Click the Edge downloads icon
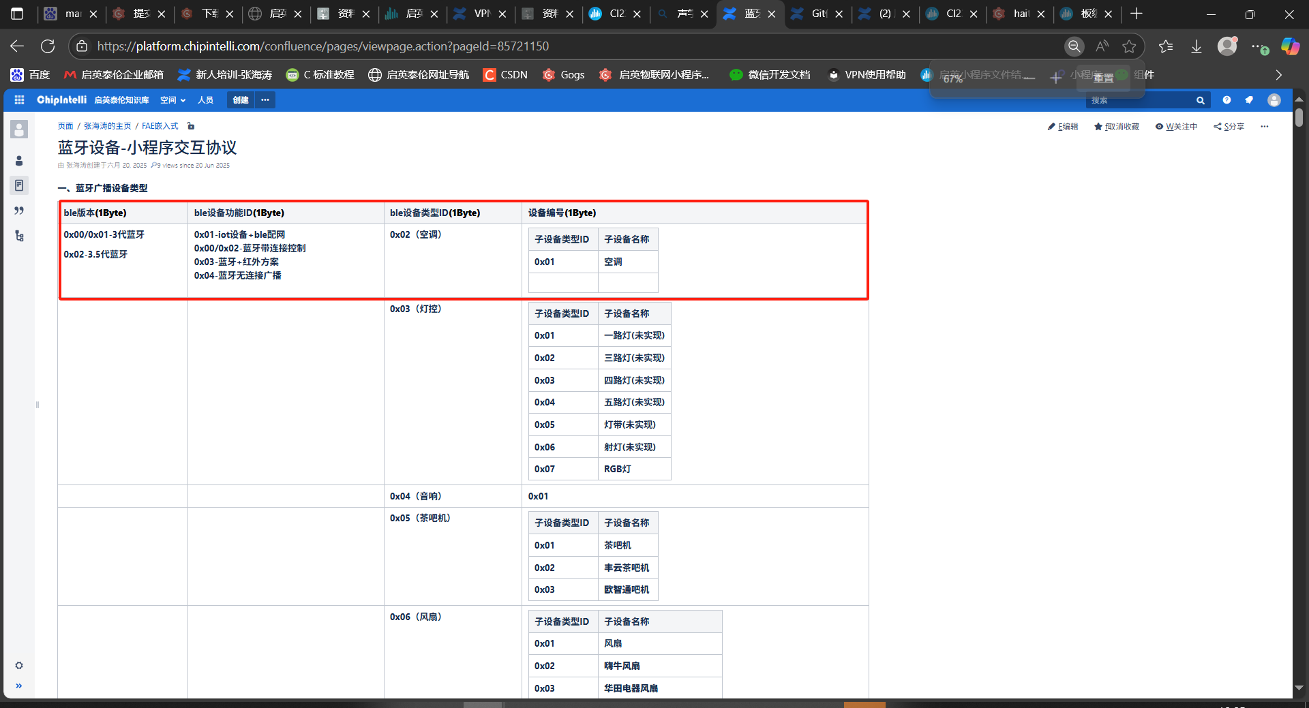Viewport: 1309px width, 708px height. [x=1196, y=46]
